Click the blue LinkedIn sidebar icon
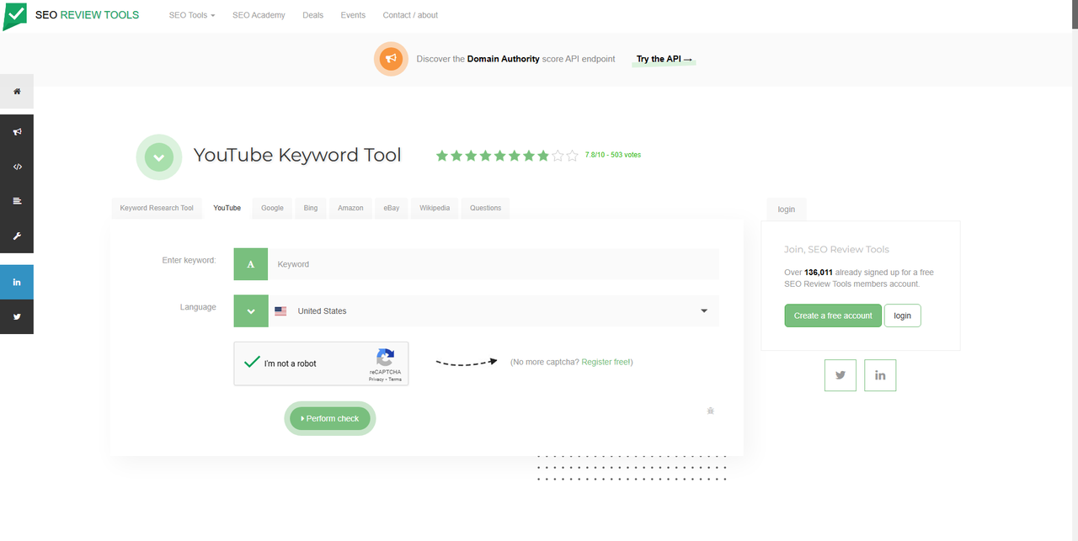 tap(17, 282)
